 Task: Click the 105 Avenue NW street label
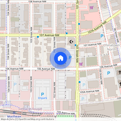pyautogui.click(x=66, y=113)
